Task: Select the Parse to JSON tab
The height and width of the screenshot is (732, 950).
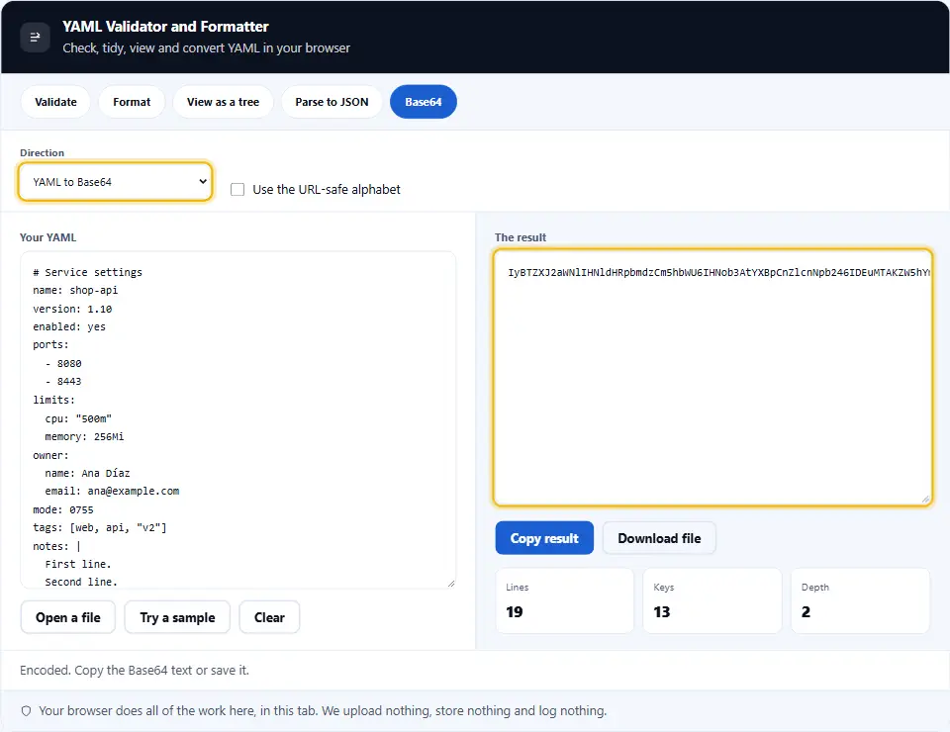Action: click(x=332, y=102)
